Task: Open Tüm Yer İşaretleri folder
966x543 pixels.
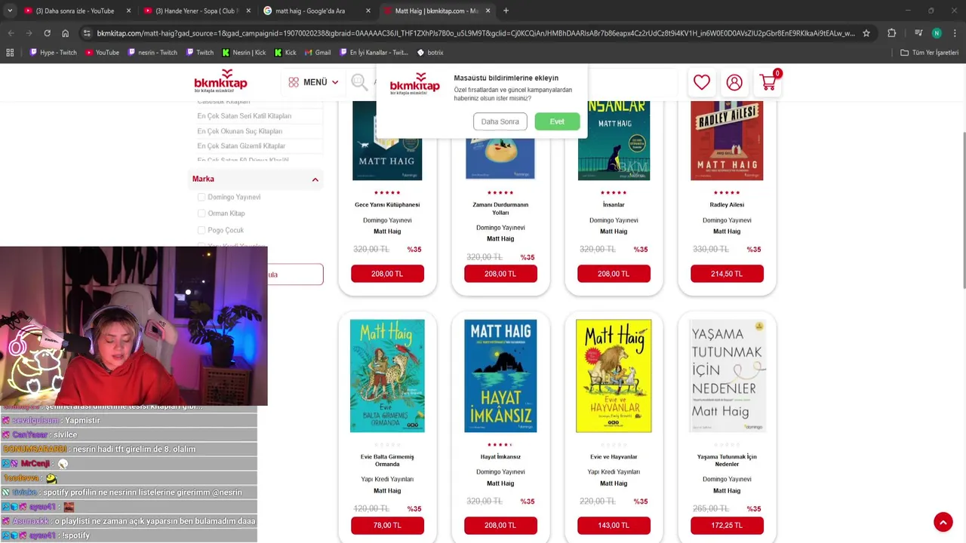Action: pos(929,53)
